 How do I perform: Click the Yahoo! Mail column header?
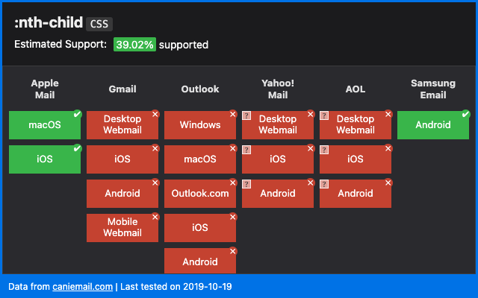[x=278, y=89]
